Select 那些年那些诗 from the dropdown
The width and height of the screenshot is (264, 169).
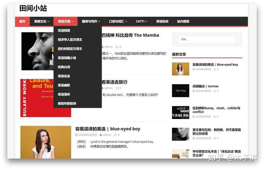[x=77, y=103]
